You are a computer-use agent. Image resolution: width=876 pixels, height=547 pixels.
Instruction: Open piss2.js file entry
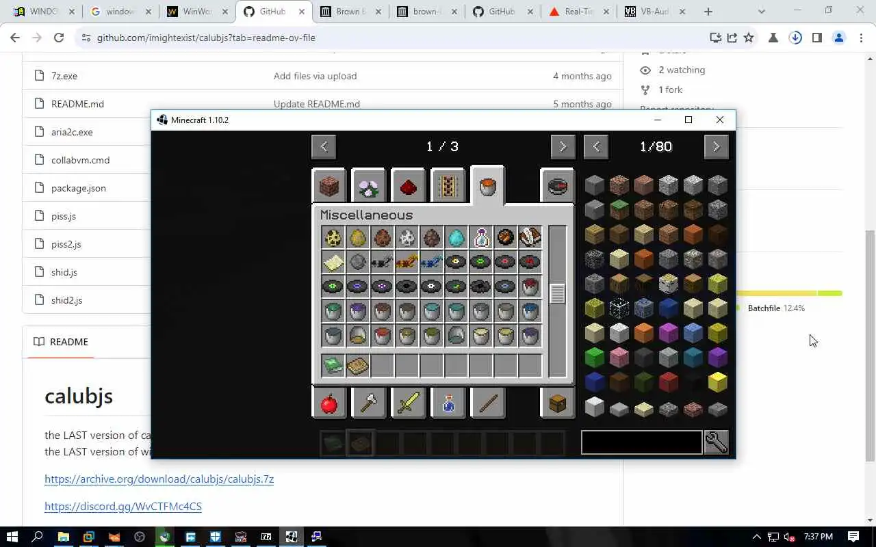coord(66,244)
